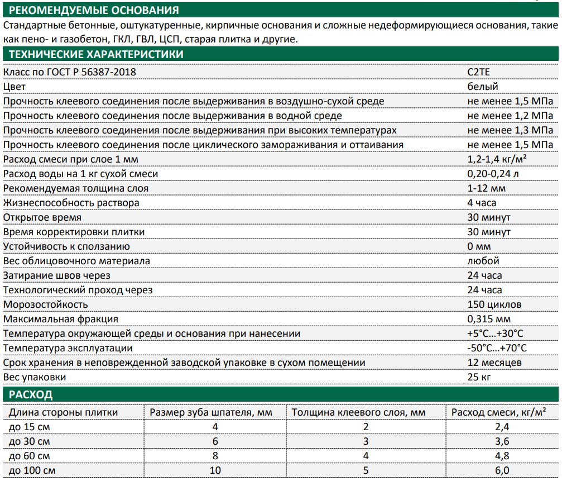
Task: Select the 1,2-1,4 кг/м² consumption value
Action: click(x=497, y=159)
